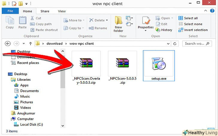The image size is (218, 136).
Task: Open the File menu tab
Action: (10, 11)
